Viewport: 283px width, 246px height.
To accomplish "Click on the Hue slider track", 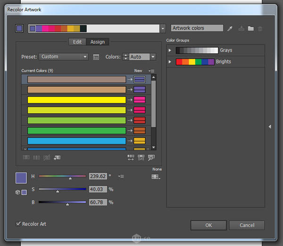I will click(x=62, y=176).
